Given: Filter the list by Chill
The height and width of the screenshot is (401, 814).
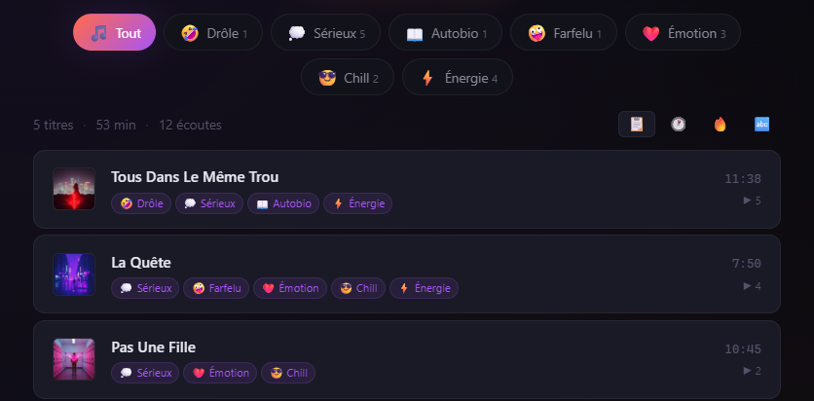Looking at the screenshot, I should (348, 78).
